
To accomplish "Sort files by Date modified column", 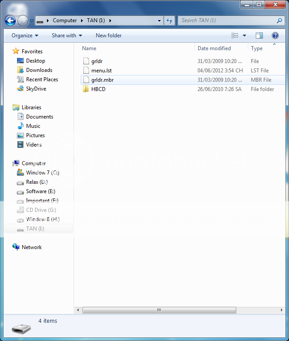I will pos(214,48).
